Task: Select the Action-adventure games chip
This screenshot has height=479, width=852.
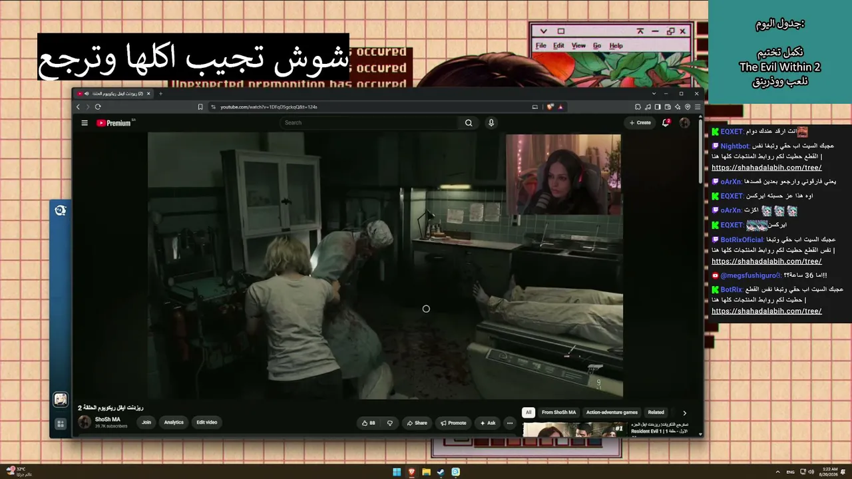Action: [x=612, y=412]
